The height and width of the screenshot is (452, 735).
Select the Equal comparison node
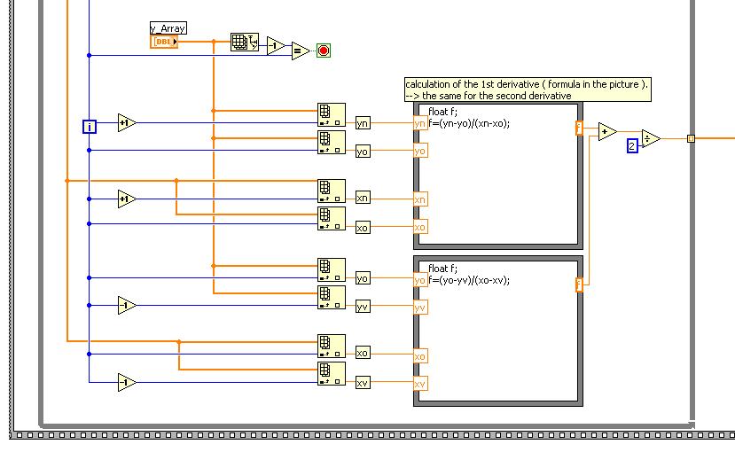point(300,51)
